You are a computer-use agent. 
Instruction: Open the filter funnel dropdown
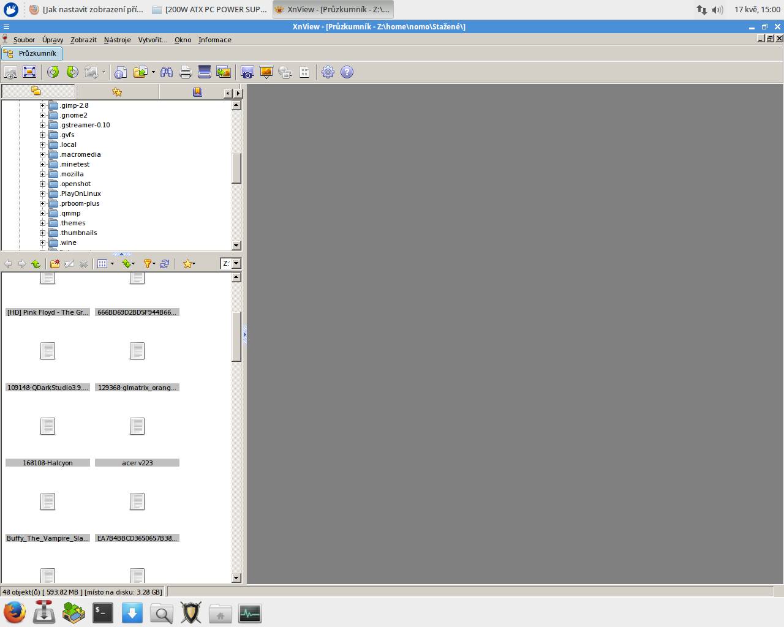point(149,264)
